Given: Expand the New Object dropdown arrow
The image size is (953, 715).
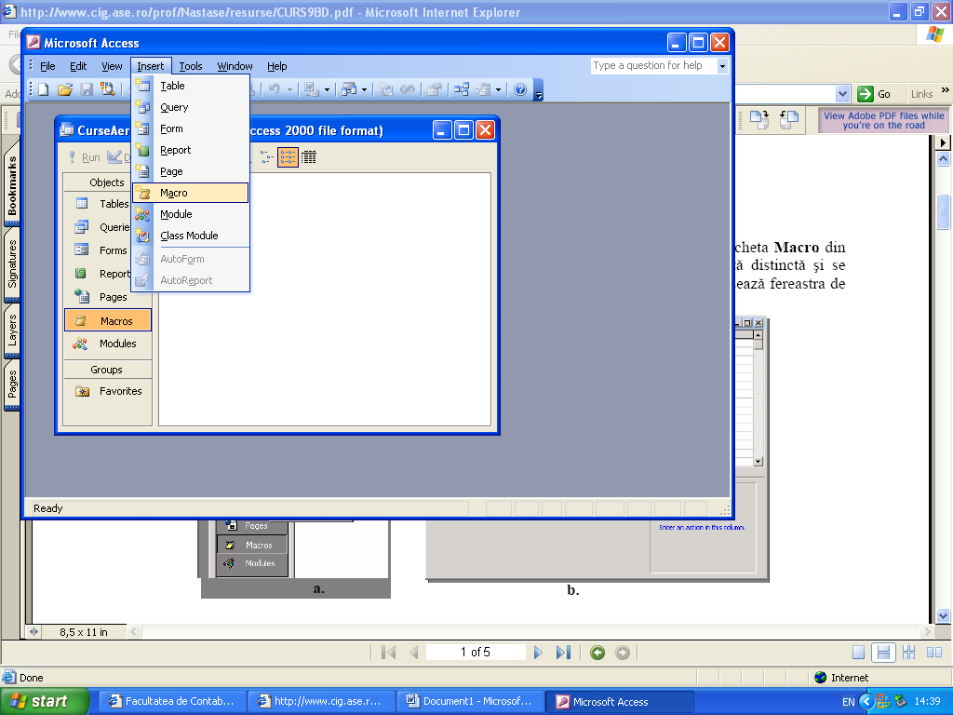Looking at the screenshot, I should pos(499,90).
